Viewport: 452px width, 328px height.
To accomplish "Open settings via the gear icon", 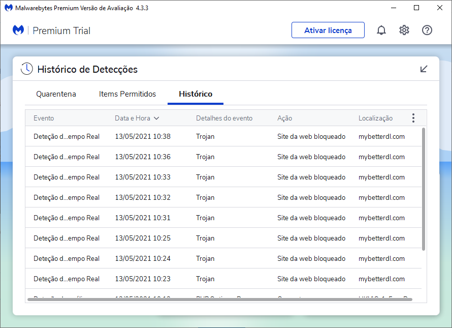I will [x=404, y=30].
